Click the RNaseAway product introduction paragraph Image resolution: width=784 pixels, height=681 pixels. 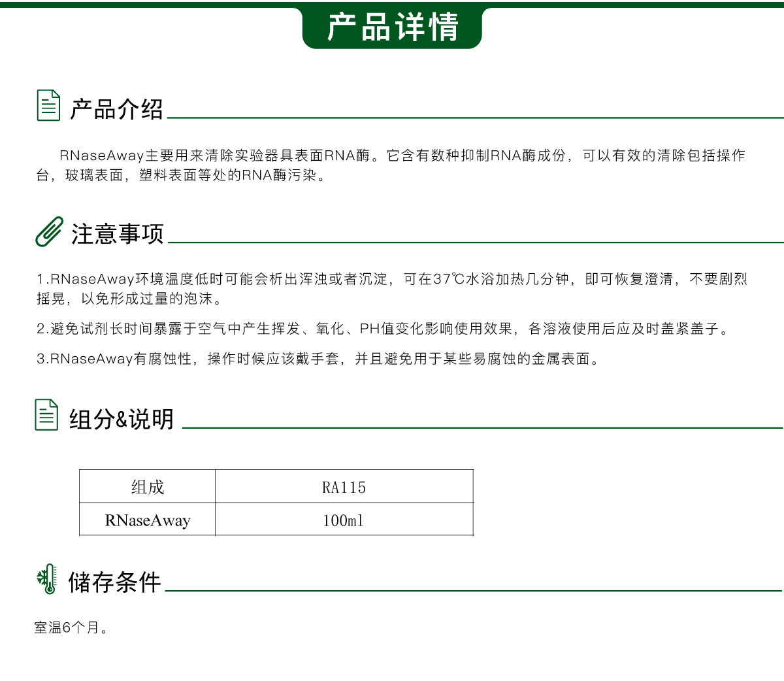coord(391,165)
